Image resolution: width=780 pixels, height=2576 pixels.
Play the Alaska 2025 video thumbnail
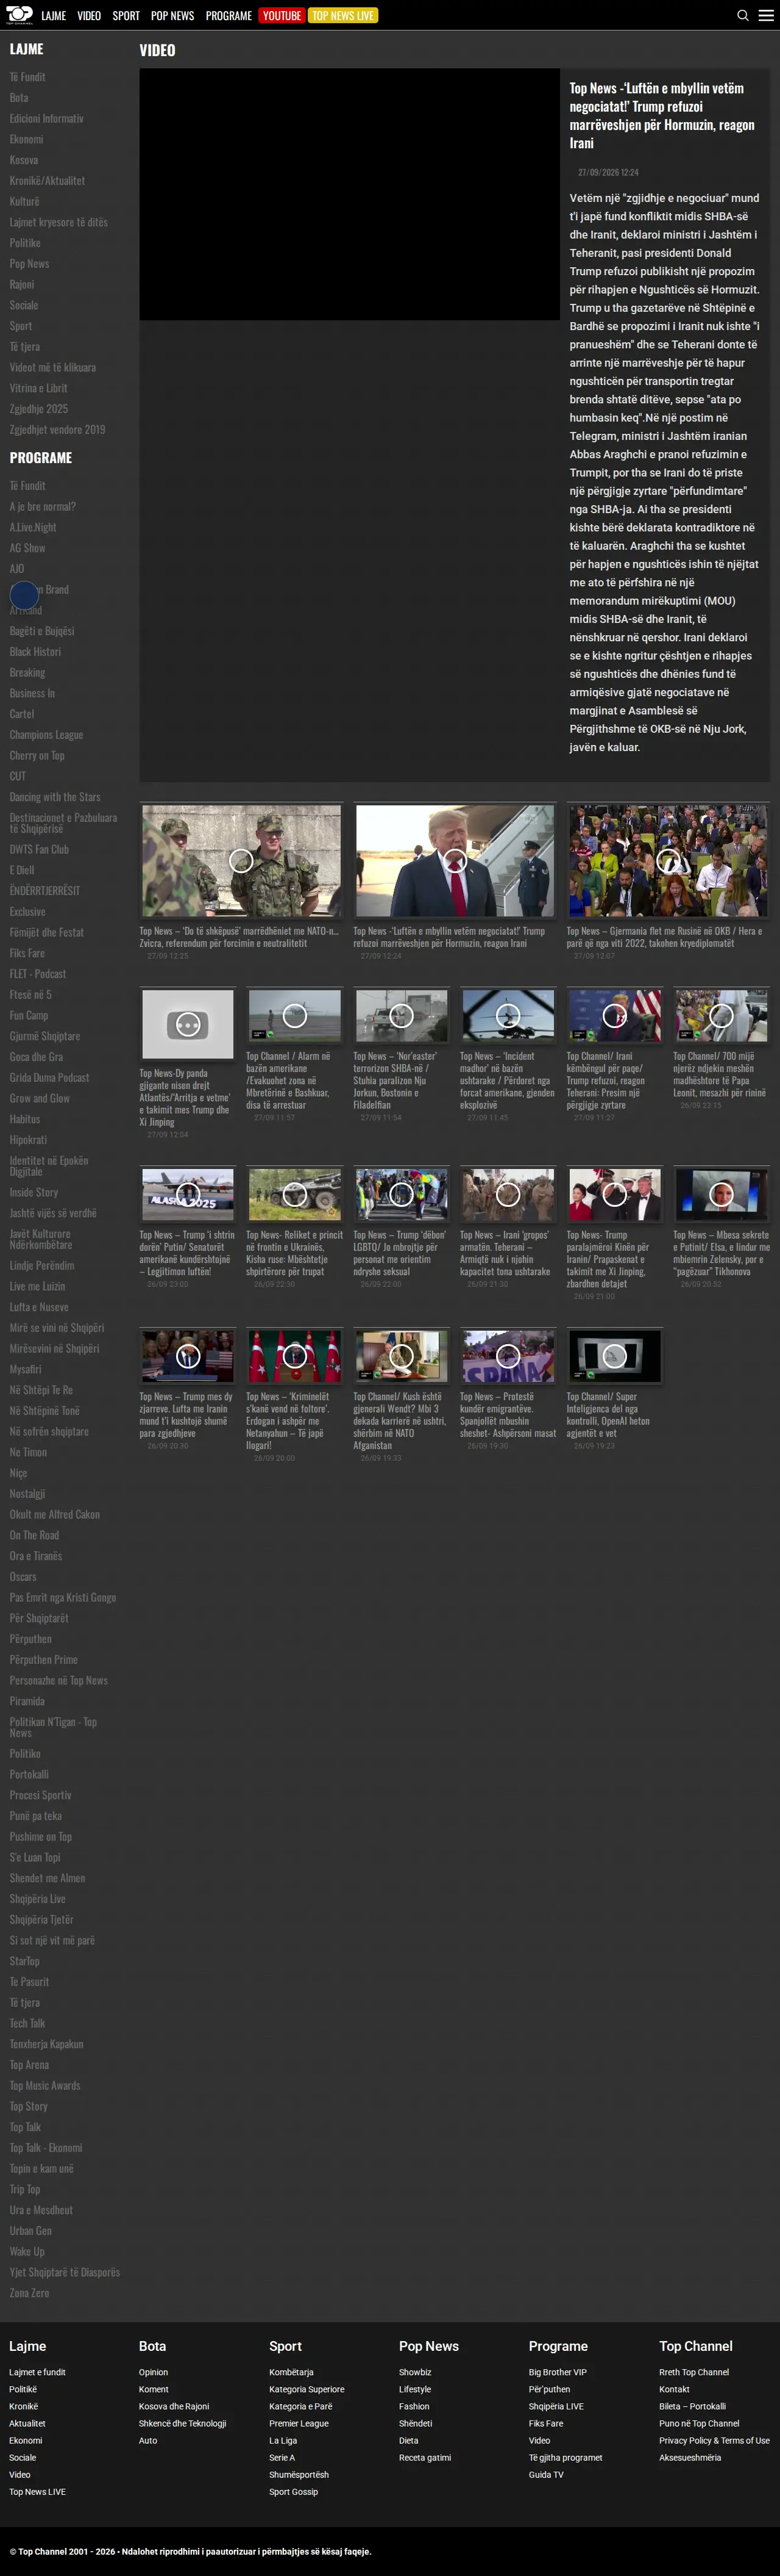pyautogui.click(x=188, y=1193)
